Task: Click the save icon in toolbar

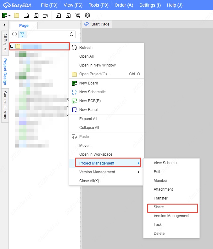Action: (x=26, y=15)
